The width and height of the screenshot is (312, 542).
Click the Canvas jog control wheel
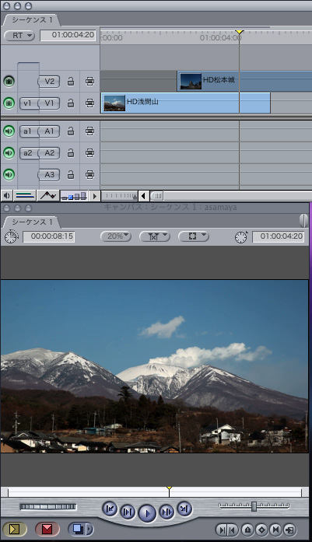[48, 507]
